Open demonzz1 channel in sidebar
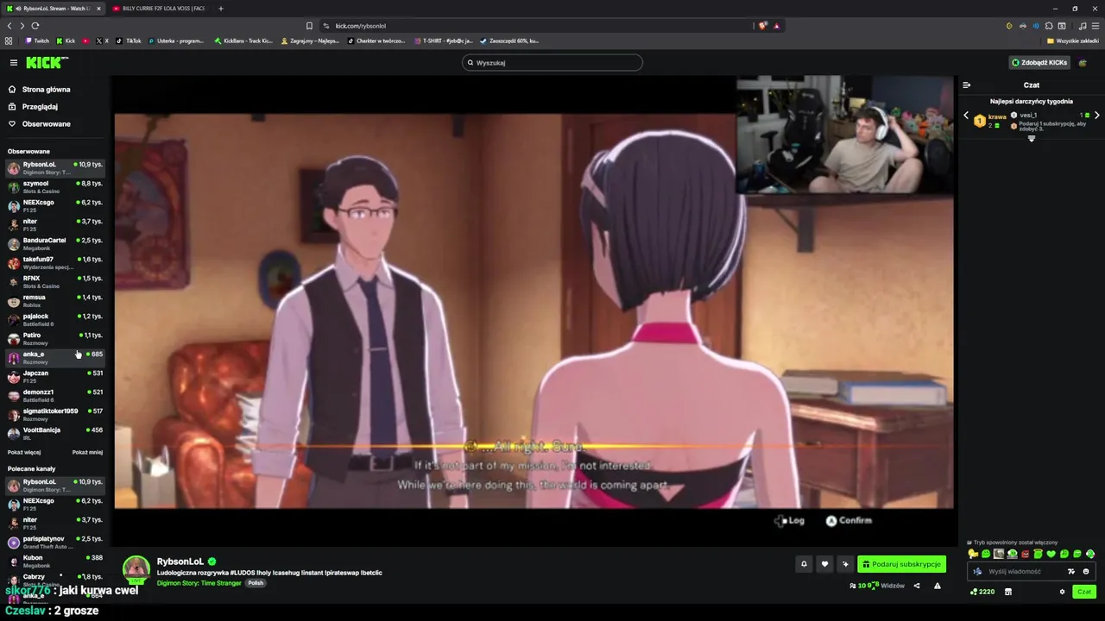The width and height of the screenshot is (1105, 621). (x=55, y=395)
